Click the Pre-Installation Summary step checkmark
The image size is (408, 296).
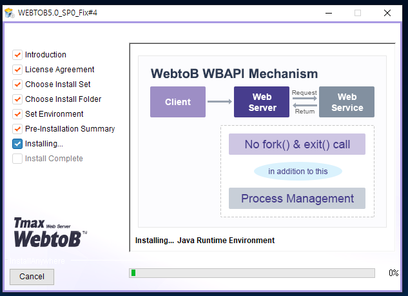tap(17, 129)
